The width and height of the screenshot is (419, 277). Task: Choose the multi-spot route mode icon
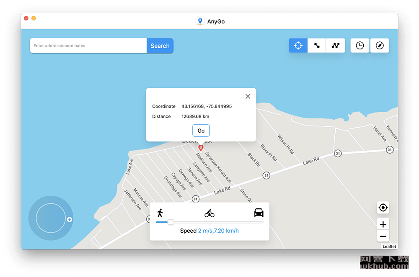(335, 45)
